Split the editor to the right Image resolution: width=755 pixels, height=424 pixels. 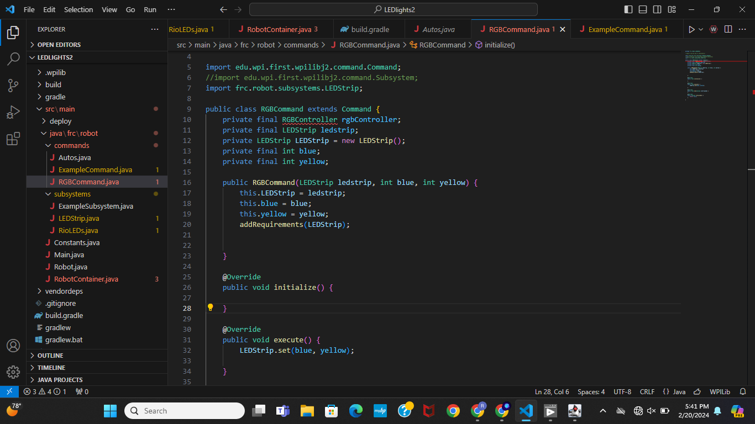tap(728, 29)
